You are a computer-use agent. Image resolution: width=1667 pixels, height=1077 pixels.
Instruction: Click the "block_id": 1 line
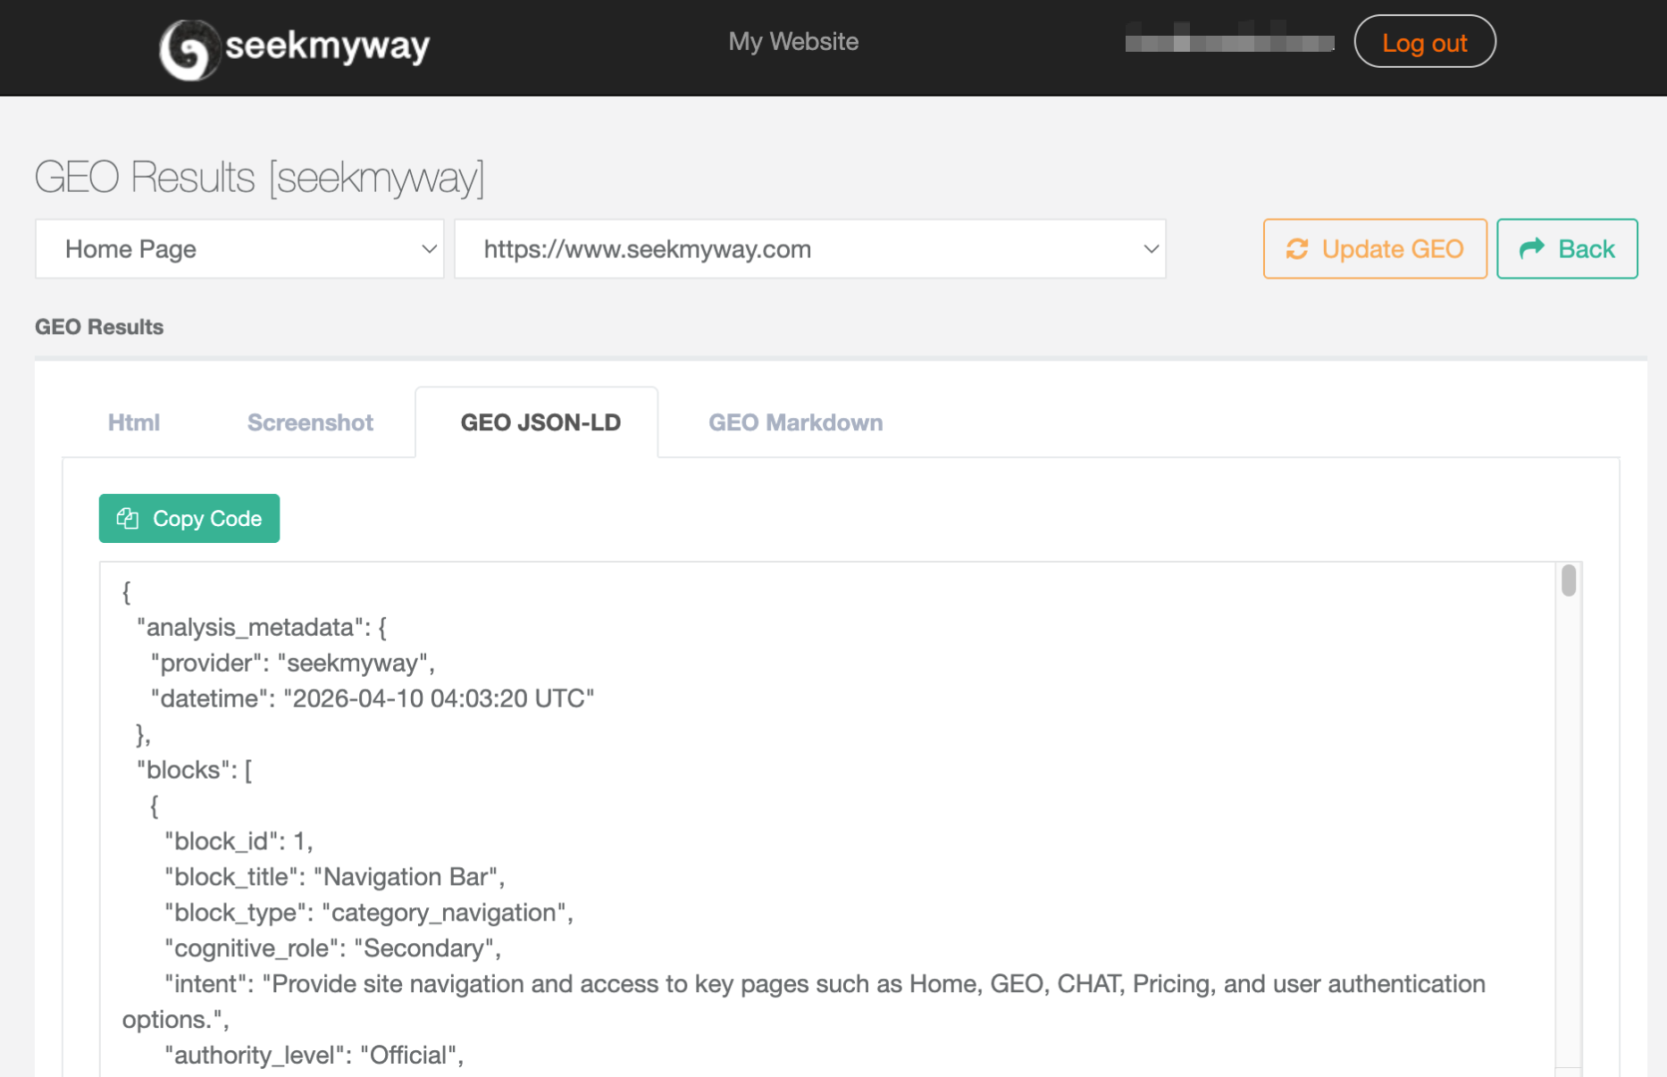coord(239,841)
